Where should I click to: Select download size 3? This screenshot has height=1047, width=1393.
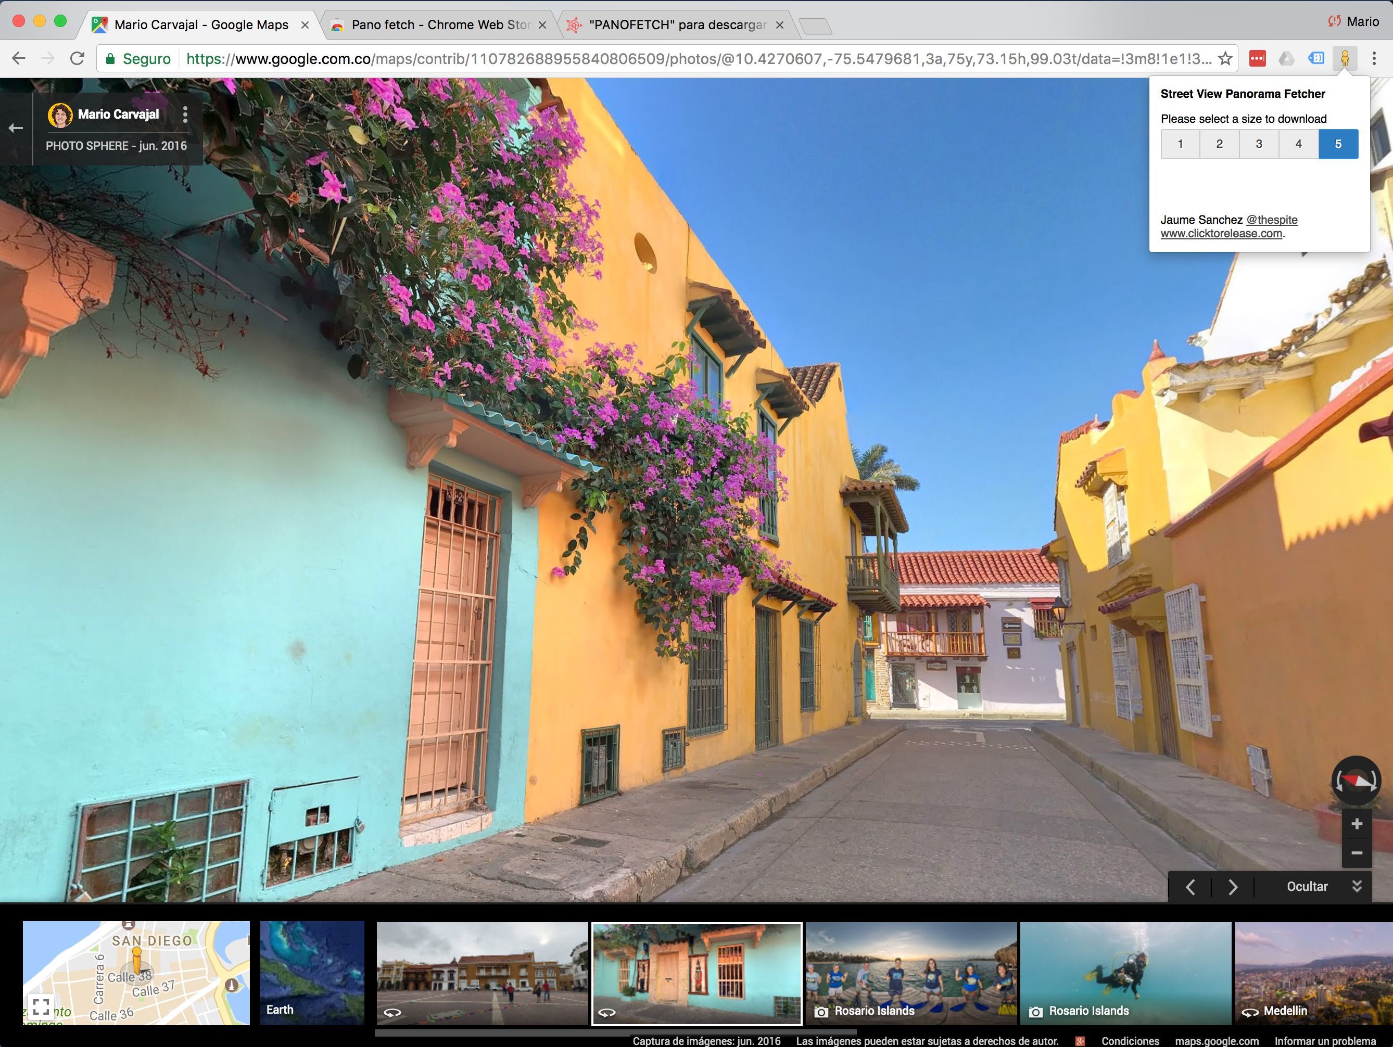[x=1259, y=144]
